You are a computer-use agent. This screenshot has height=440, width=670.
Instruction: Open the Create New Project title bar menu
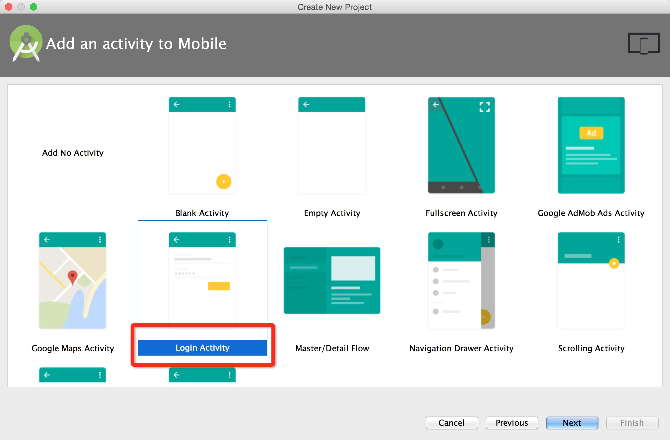(x=335, y=6)
